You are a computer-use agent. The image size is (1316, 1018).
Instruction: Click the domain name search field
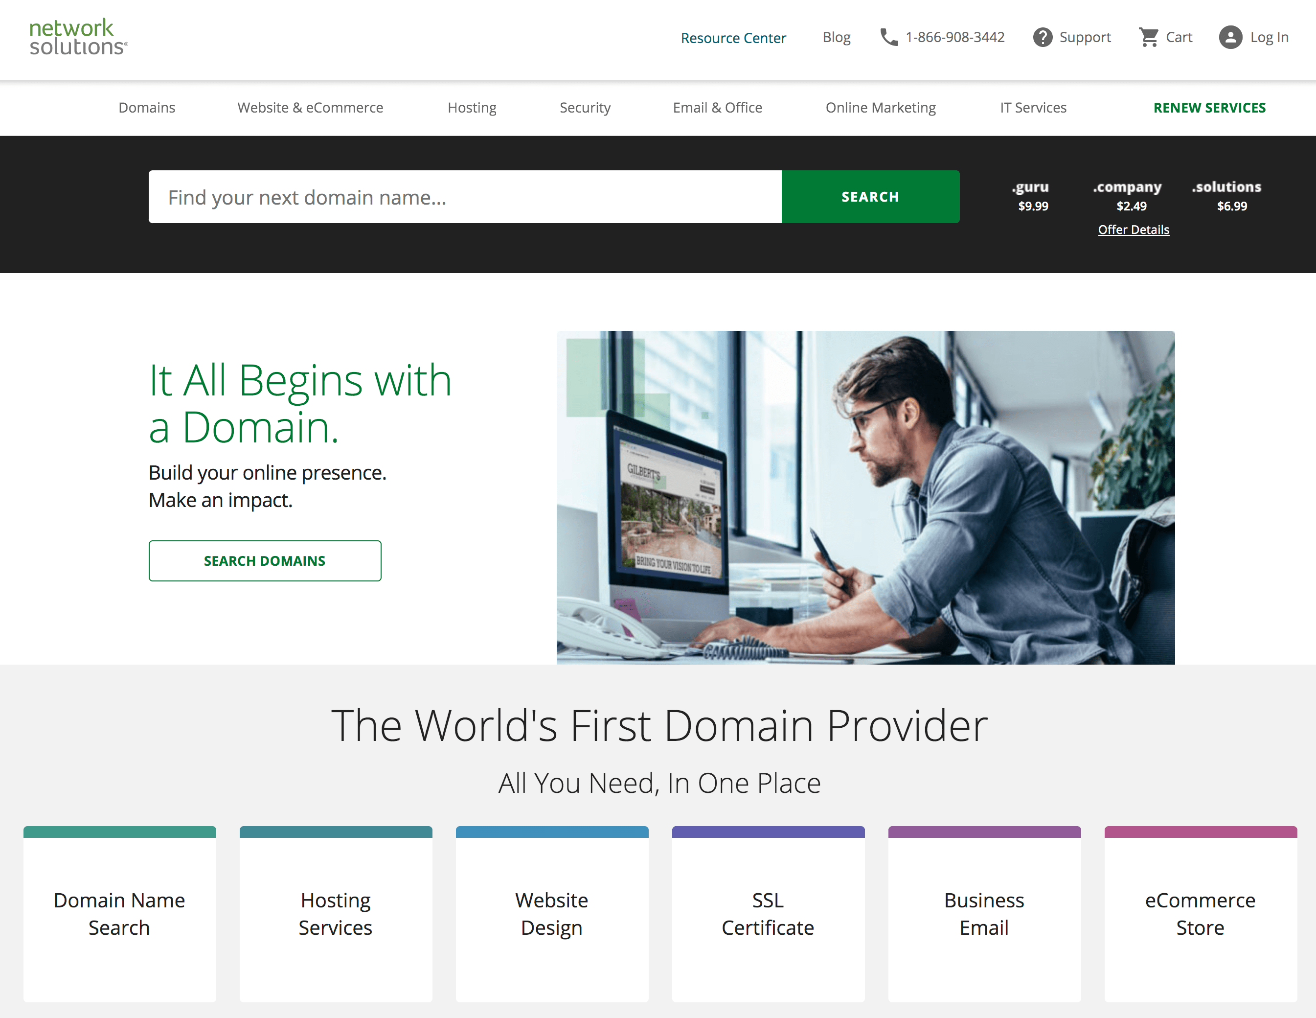click(464, 196)
